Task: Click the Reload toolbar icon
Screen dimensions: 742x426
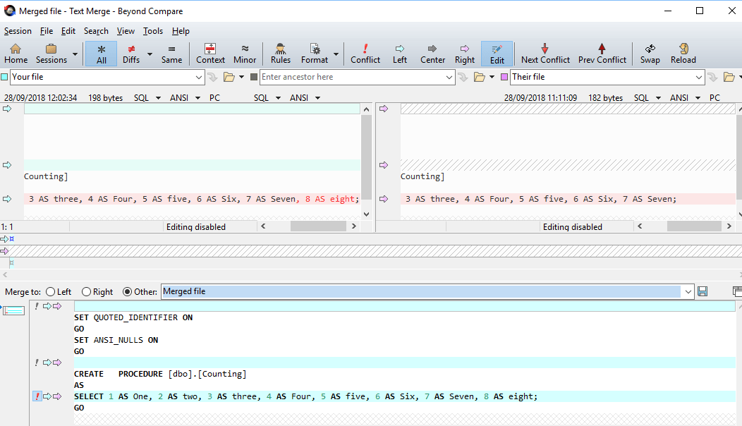Action: (683, 53)
